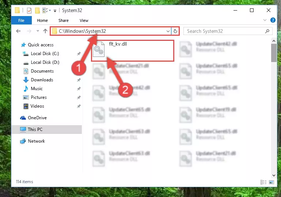
Task: Click the pin next to Music
Action: click(79, 89)
